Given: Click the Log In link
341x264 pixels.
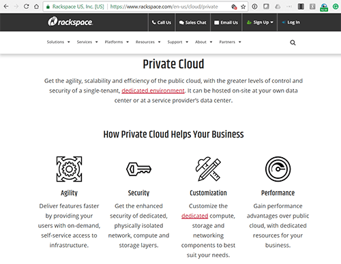Looking at the screenshot, I should click(291, 22).
